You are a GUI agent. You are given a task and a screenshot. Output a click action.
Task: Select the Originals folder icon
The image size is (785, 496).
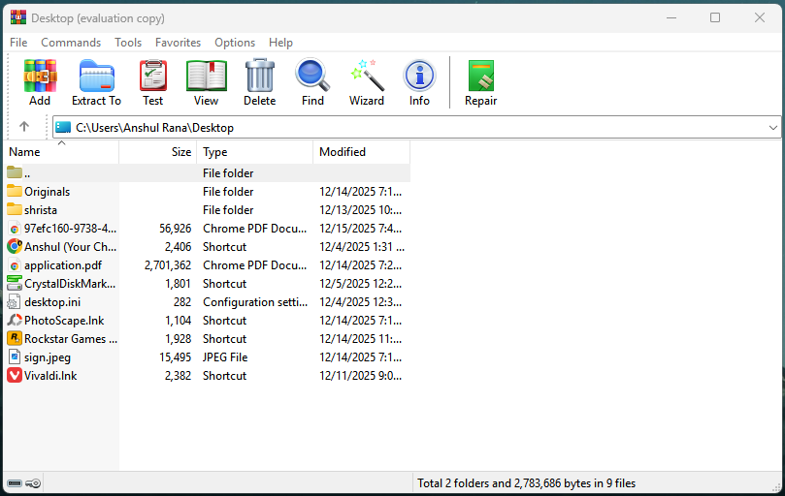[x=15, y=192]
